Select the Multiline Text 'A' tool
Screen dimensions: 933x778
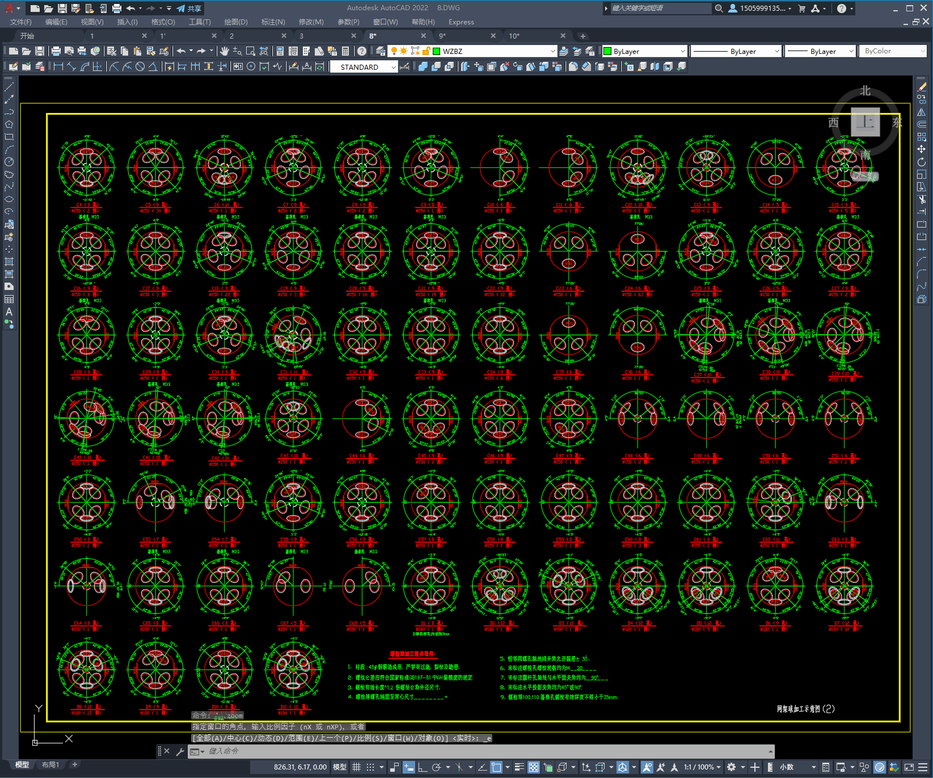click(x=9, y=312)
